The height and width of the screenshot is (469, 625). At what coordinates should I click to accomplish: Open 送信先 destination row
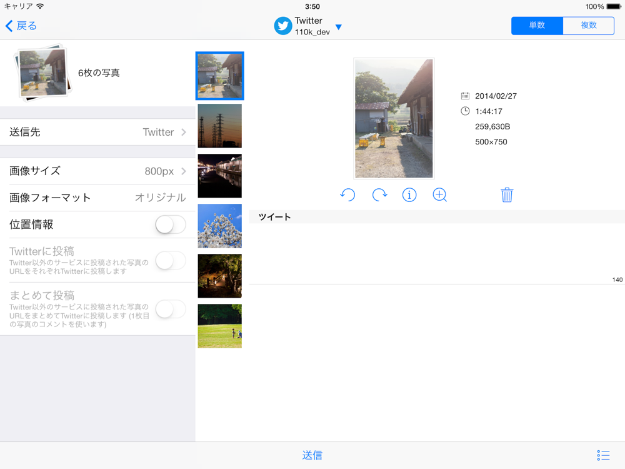tap(97, 132)
